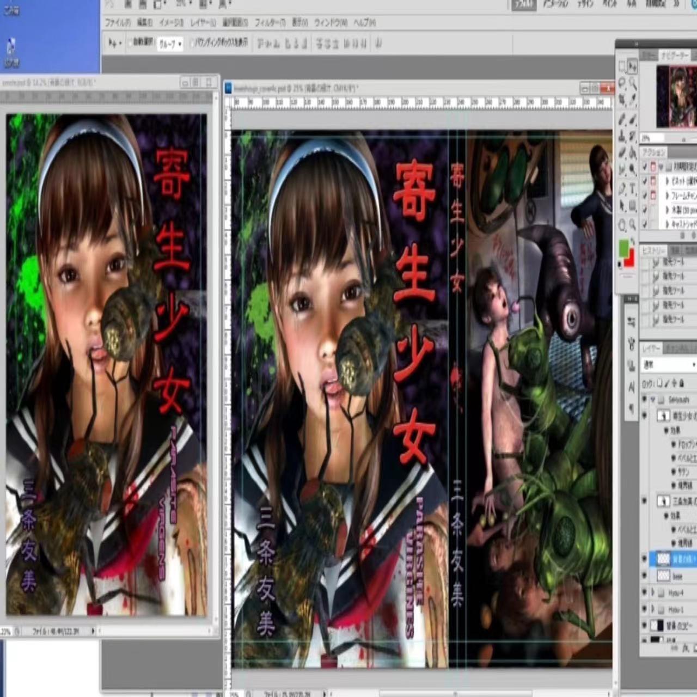Open the イメージ (Image) menu

tap(171, 23)
